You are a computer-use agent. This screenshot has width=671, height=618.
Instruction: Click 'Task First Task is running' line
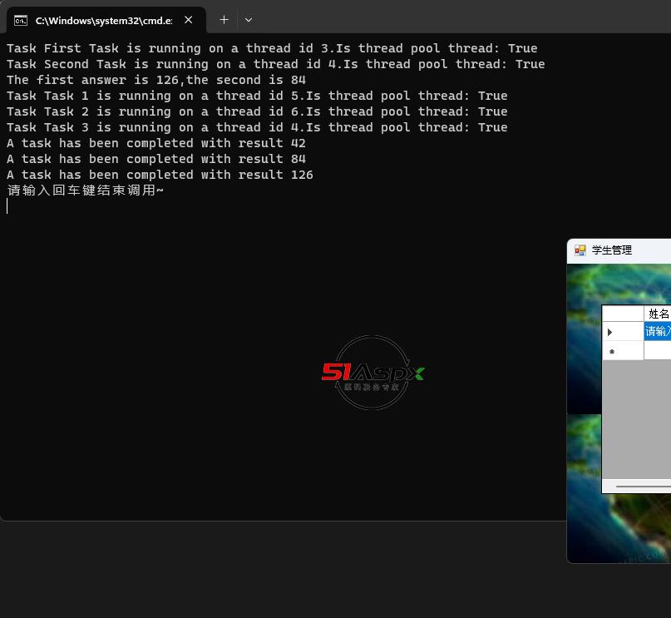pyautogui.click(x=272, y=48)
